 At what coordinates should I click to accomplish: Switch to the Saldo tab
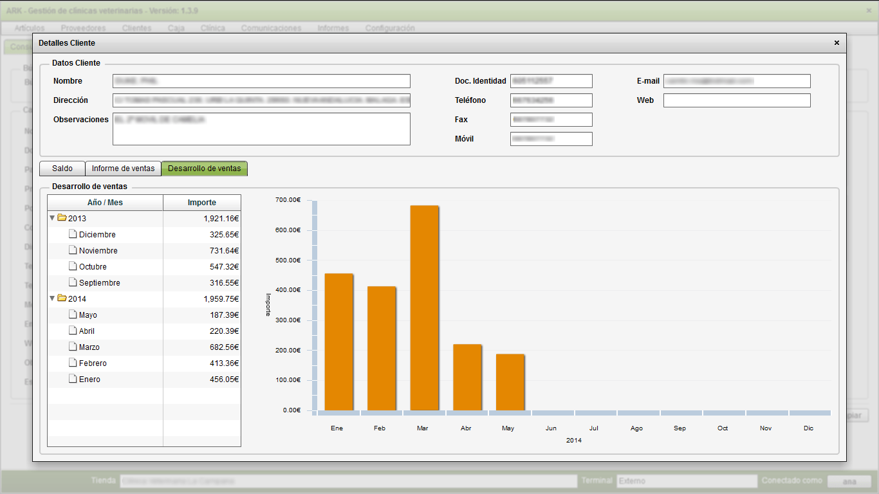pyautogui.click(x=62, y=169)
